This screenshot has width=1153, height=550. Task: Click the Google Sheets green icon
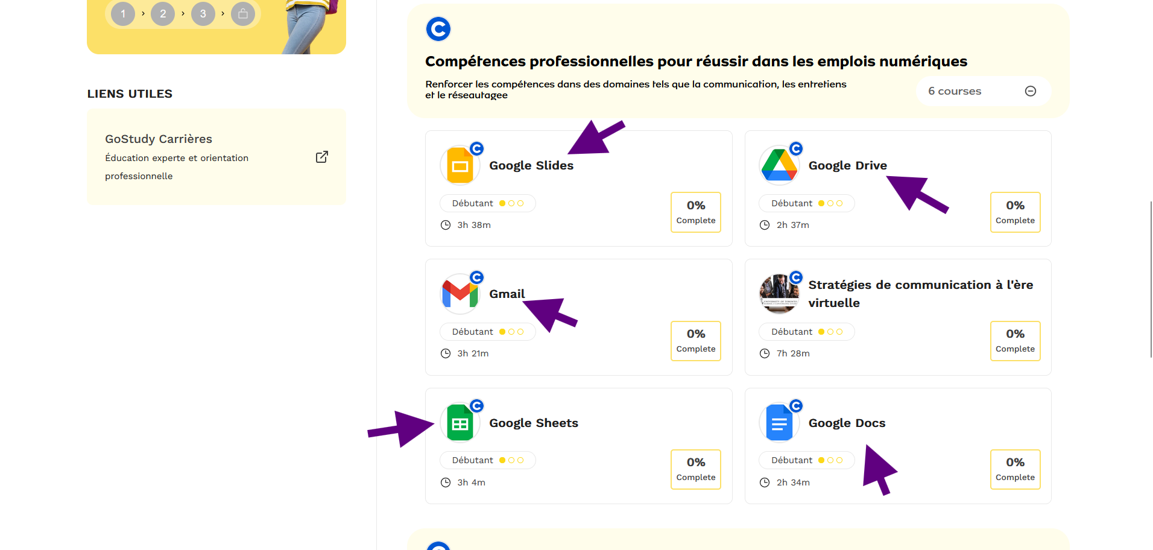coord(460,422)
